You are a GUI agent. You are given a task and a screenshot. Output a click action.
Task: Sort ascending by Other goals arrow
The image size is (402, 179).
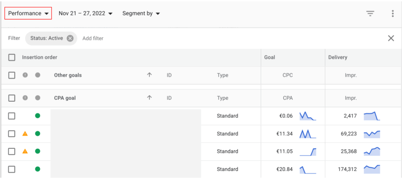coord(149,75)
